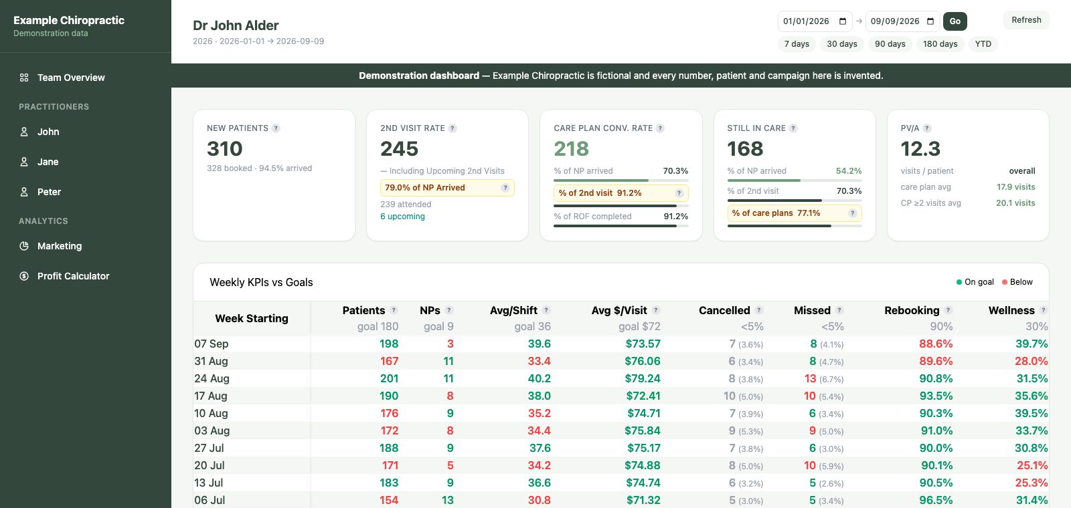This screenshot has width=1071, height=508.
Task: Click the Go button
Action: click(955, 21)
